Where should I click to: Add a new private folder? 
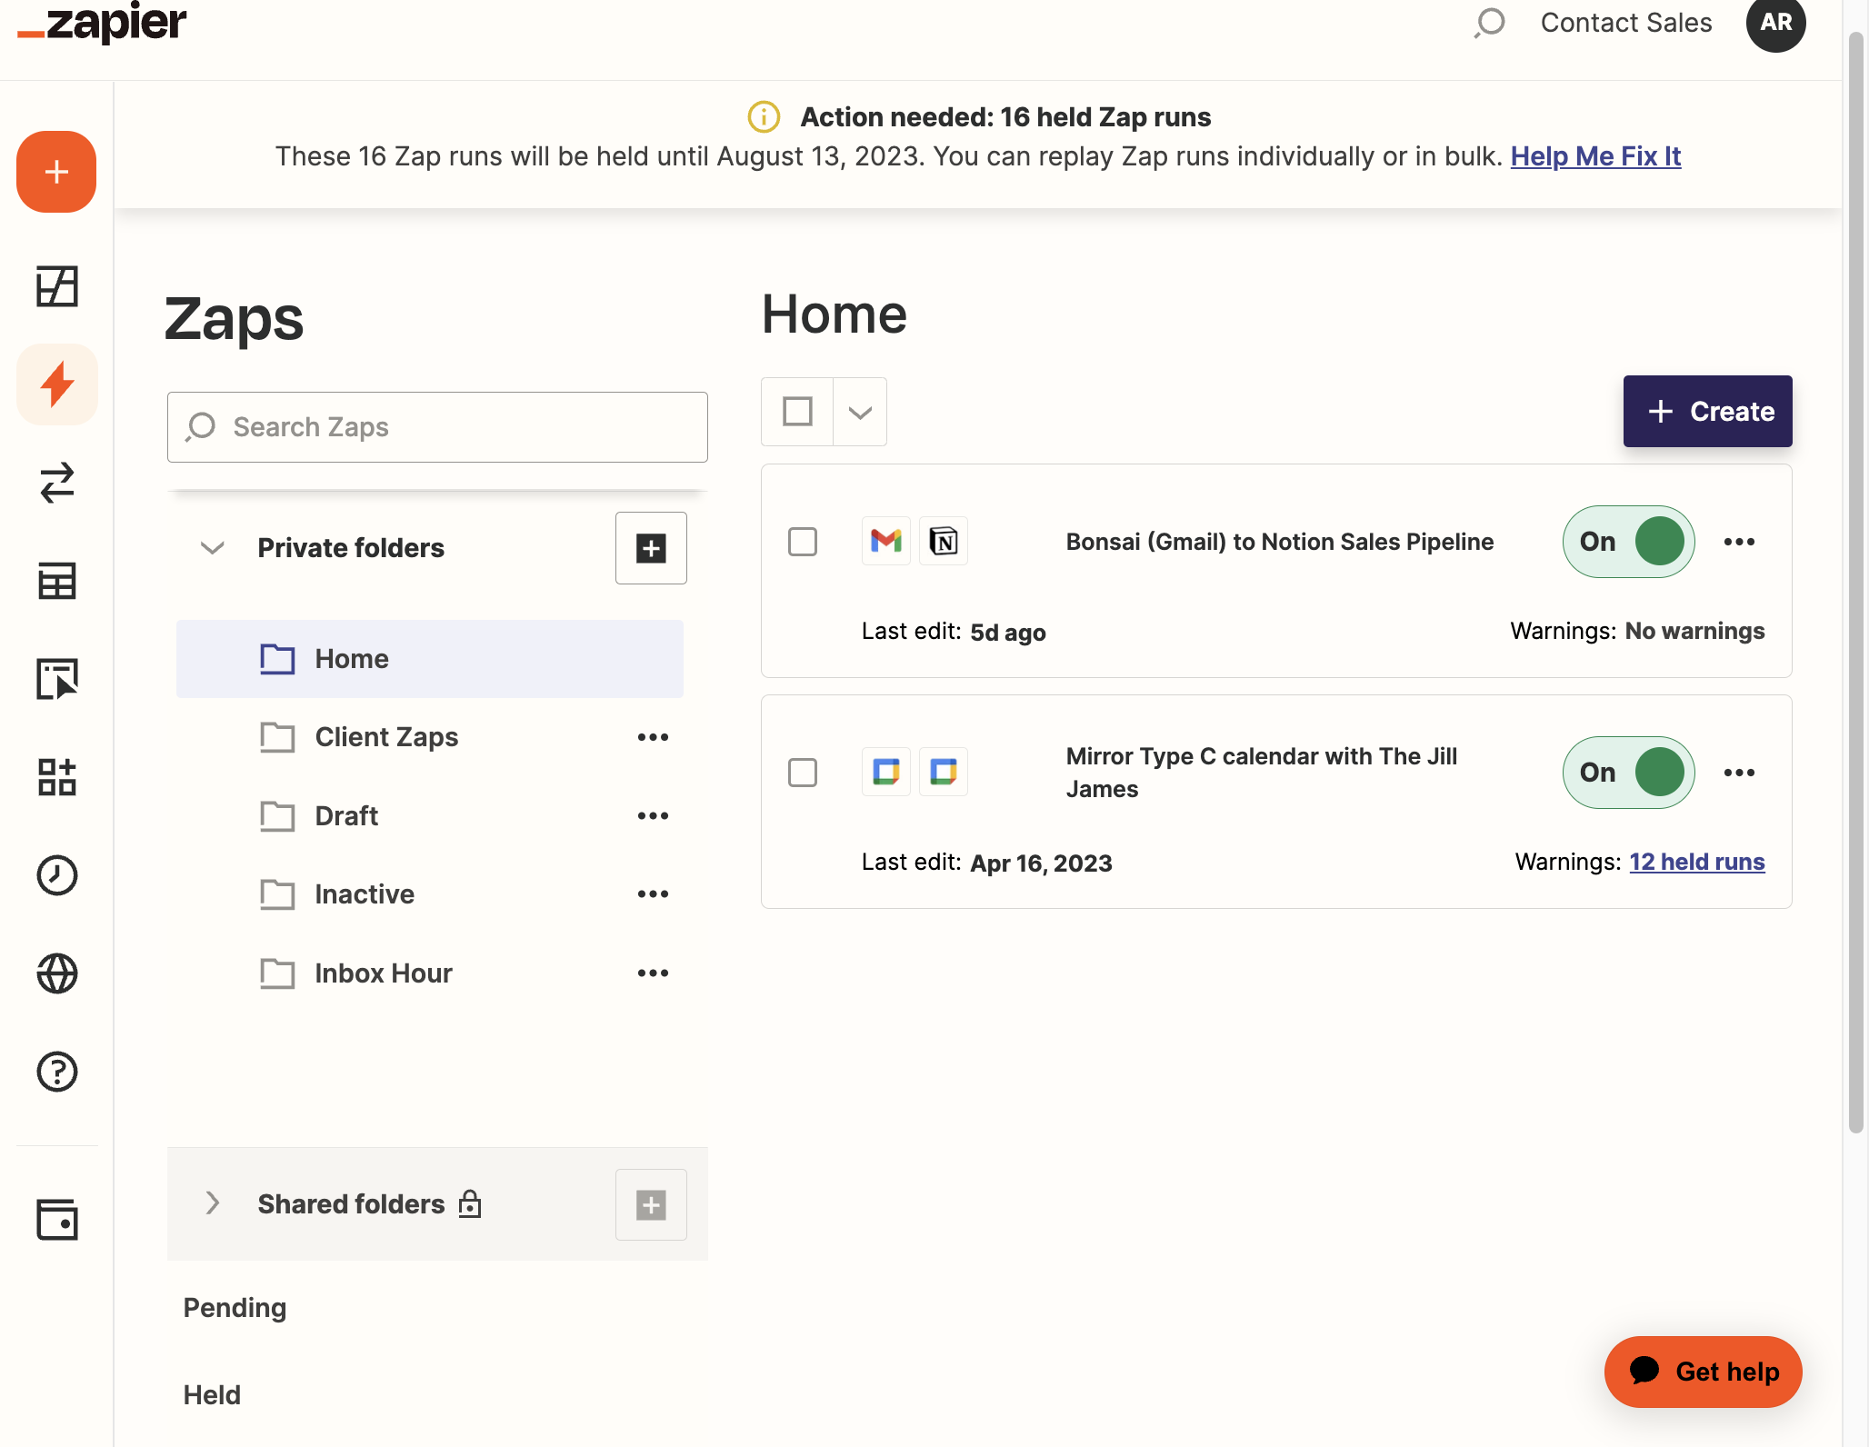click(651, 548)
